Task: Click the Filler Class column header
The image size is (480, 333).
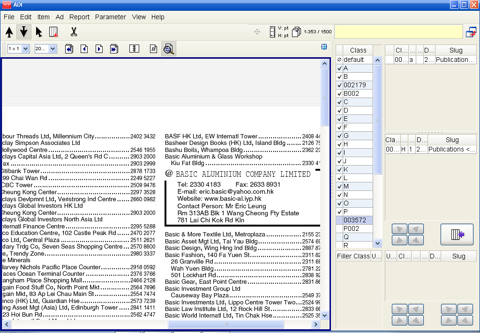Action: (353, 256)
